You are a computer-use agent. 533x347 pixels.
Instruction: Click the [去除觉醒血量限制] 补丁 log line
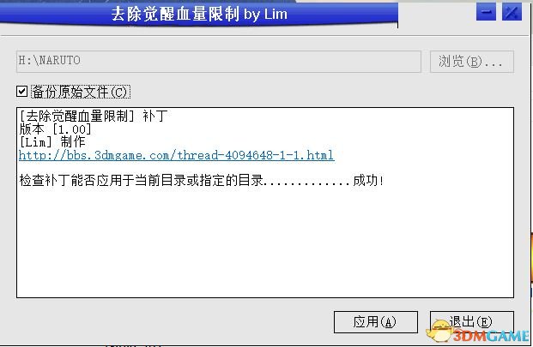point(94,116)
